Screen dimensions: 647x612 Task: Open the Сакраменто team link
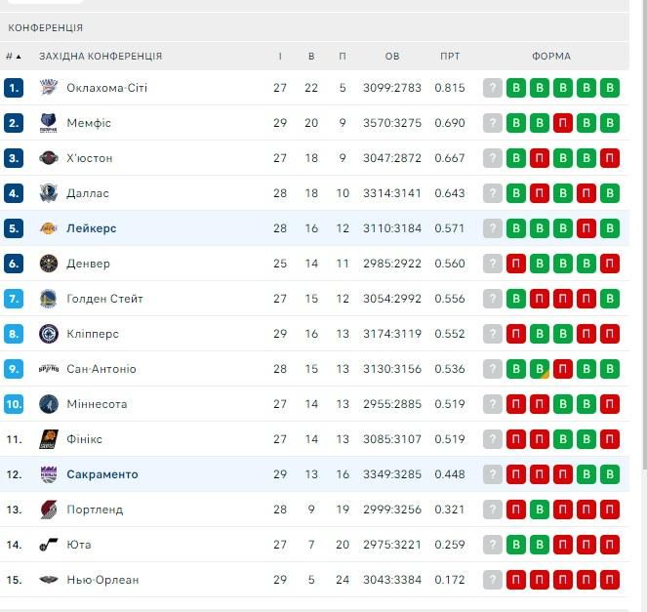coord(102,474)
